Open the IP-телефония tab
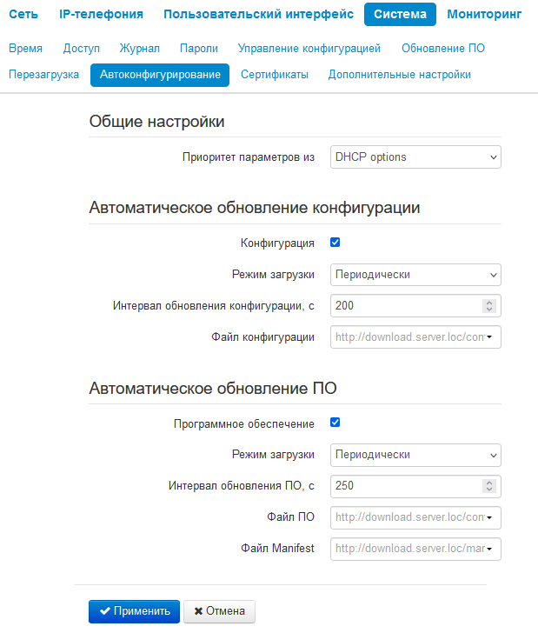Viewport: 538px width, 633px height. 102,14
